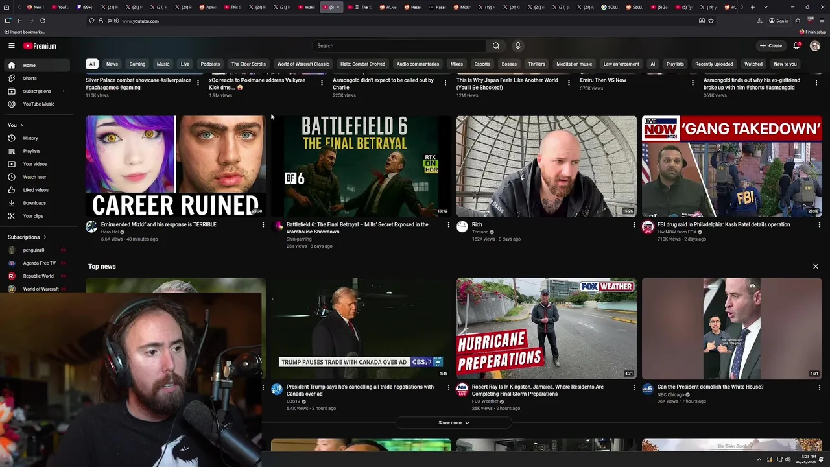The image size is (830, 467).
Task: Click the YouTube Premium logo
Action: tap(40, 46)
